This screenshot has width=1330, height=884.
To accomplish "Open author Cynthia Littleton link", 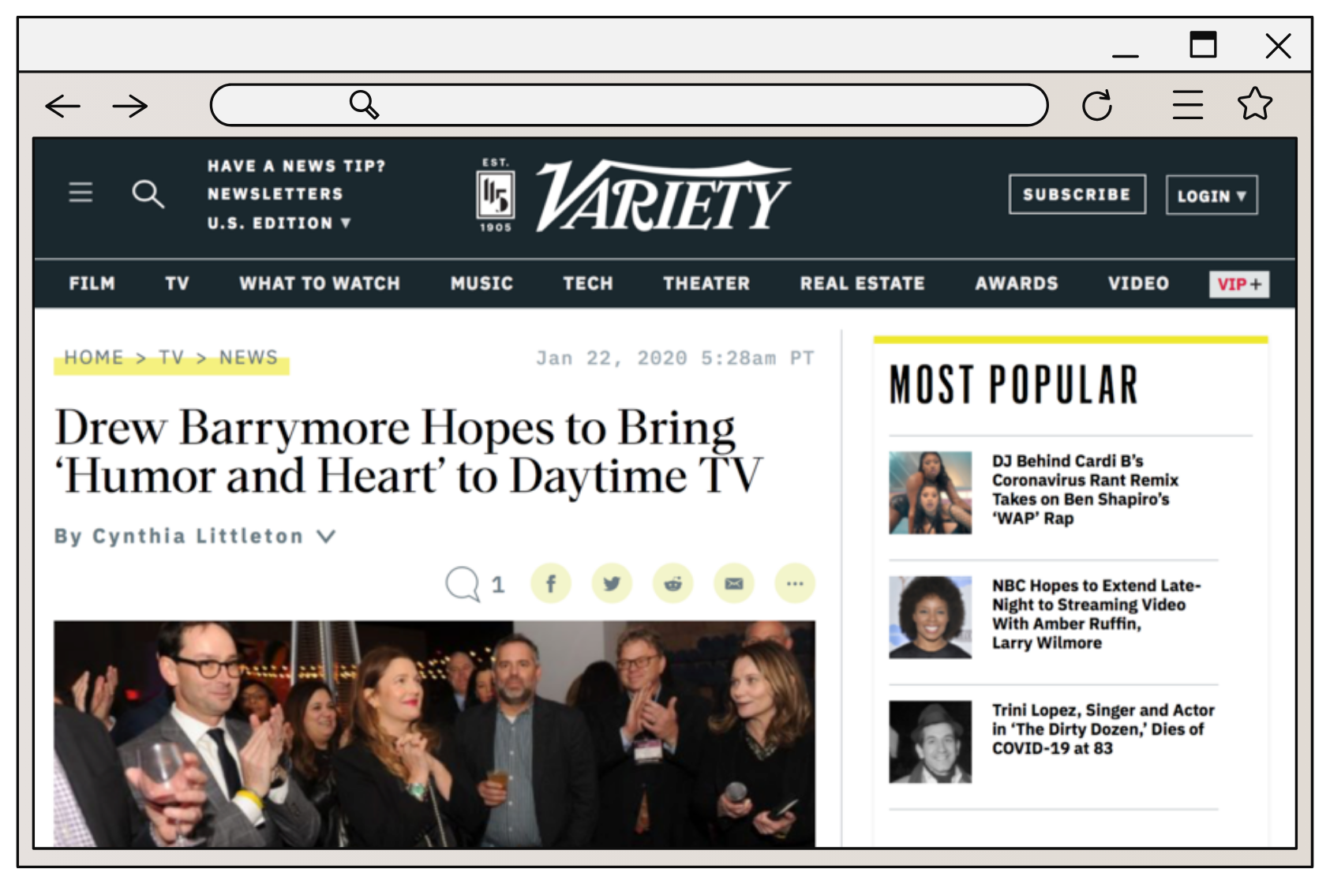I will tap(198, 537).
